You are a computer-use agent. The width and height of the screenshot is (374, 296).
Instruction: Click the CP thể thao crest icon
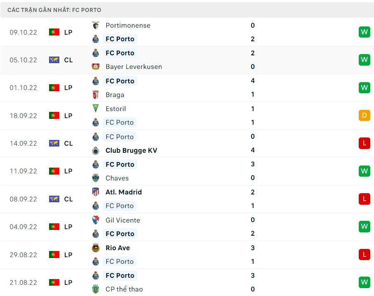(x=95, y=289)
